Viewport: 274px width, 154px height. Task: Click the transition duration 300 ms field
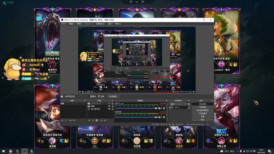(x=180, y=107)
